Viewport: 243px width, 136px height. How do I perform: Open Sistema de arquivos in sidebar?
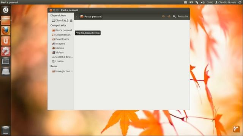[62, 57]
